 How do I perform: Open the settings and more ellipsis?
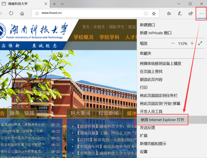202,14
